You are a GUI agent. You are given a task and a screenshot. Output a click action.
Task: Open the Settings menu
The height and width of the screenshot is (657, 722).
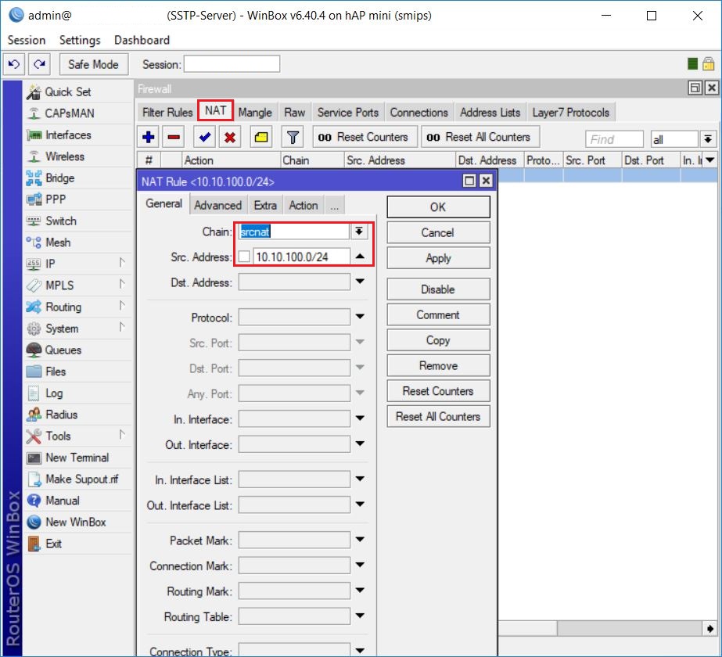coord(80,40)
